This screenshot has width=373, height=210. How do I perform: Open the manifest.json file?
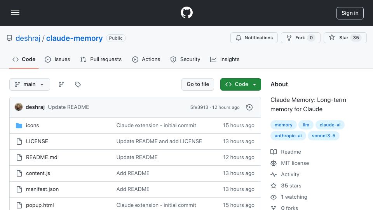[x=42, y=189]
